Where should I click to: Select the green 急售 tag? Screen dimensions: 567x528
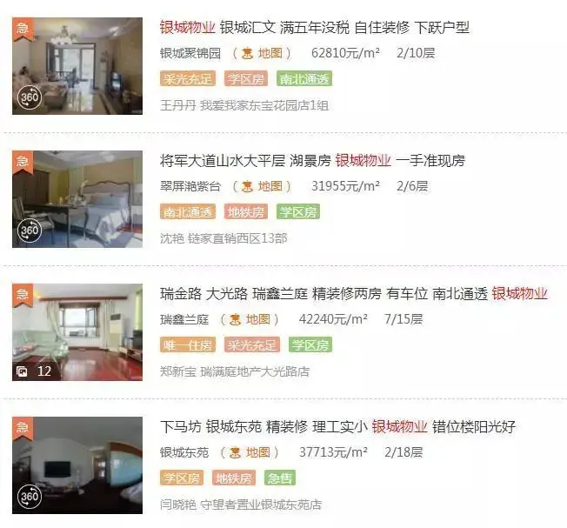tap(280, 478)
